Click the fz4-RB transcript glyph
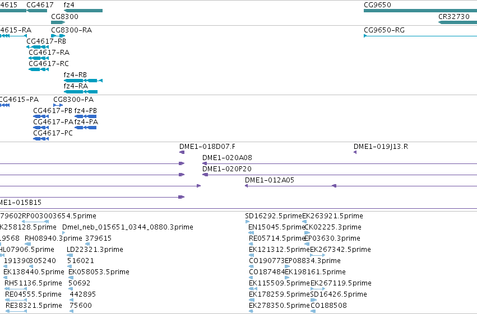This screenshot has height=314, width=477. 83,81
